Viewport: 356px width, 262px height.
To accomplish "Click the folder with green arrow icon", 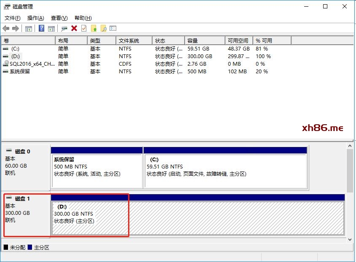I will pos(94,28).
